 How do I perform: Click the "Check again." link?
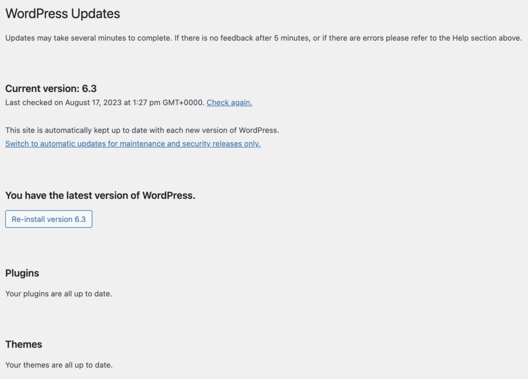(x=229, y=103)
